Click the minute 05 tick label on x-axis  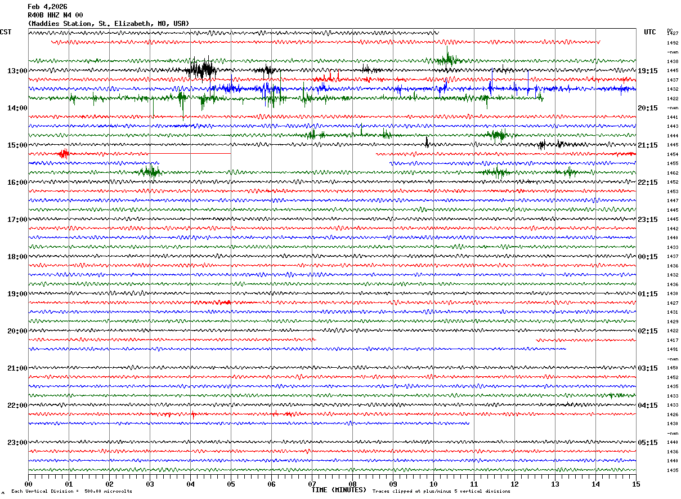(231, 484)
